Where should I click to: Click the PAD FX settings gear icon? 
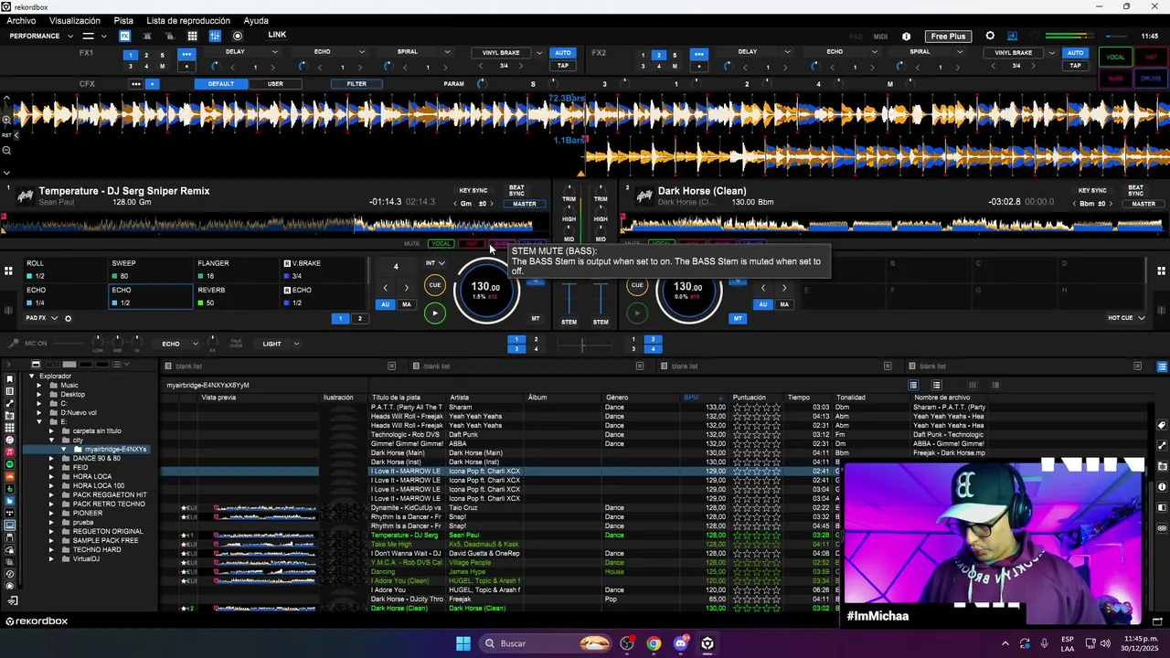point(68,319)
